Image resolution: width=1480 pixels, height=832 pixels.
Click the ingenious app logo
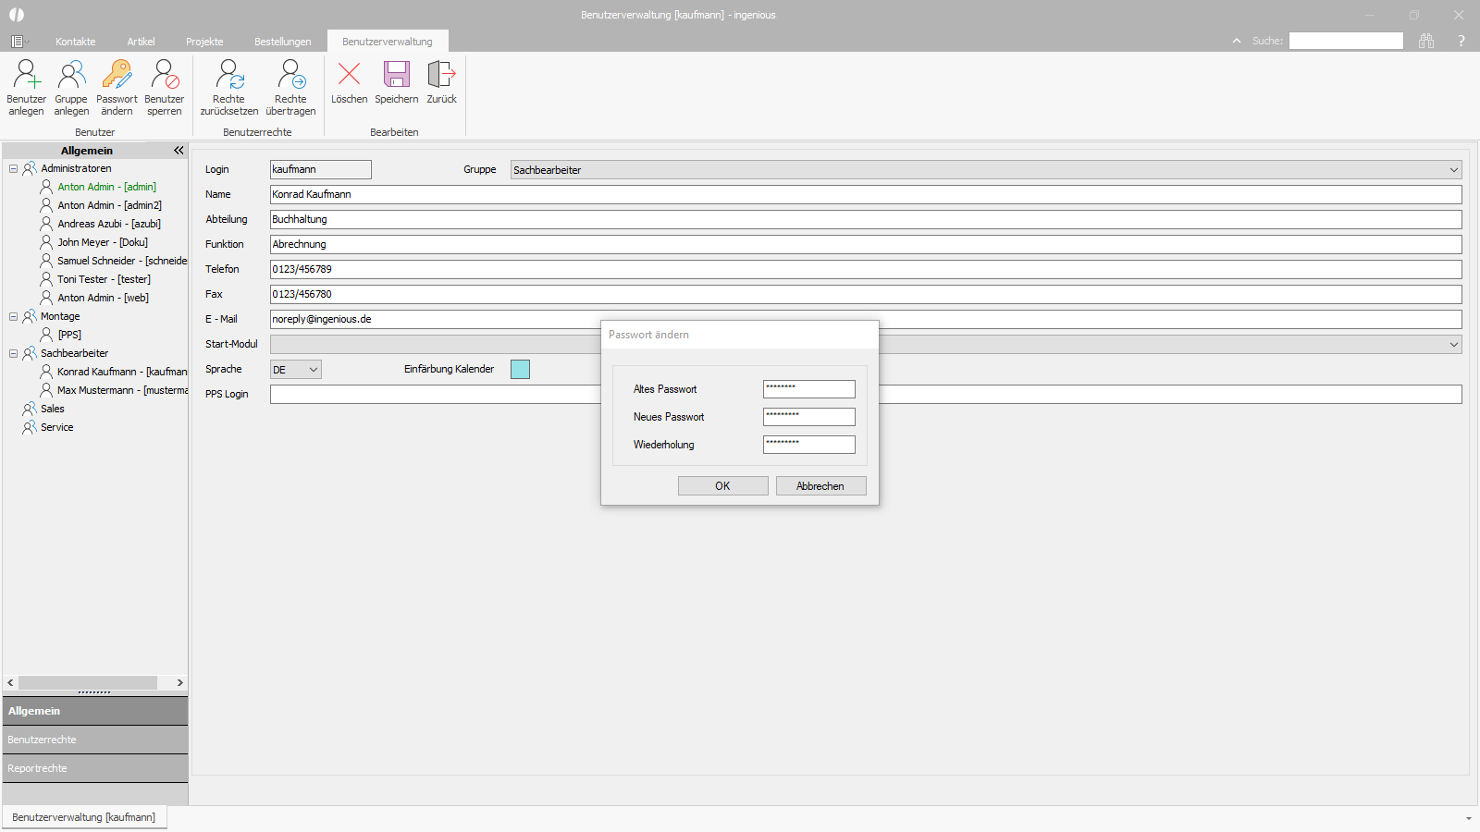tap(17, 15)
